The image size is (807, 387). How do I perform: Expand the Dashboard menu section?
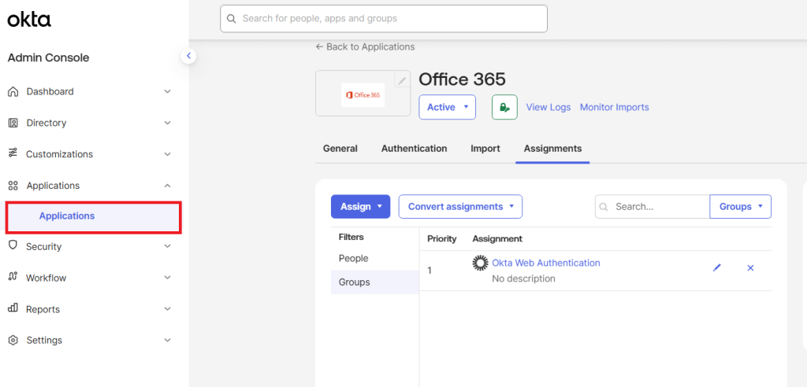click(x=167, y=92)
